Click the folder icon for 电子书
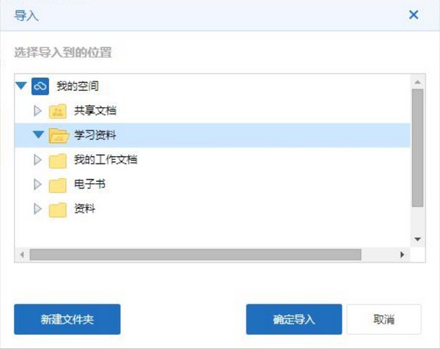440x349 pixels. (x=58, y=185)
